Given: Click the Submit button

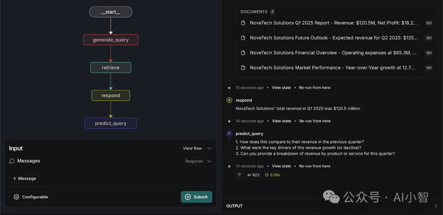Looking at the screenshot, I should pyautogui.click(x=196, y=197).
